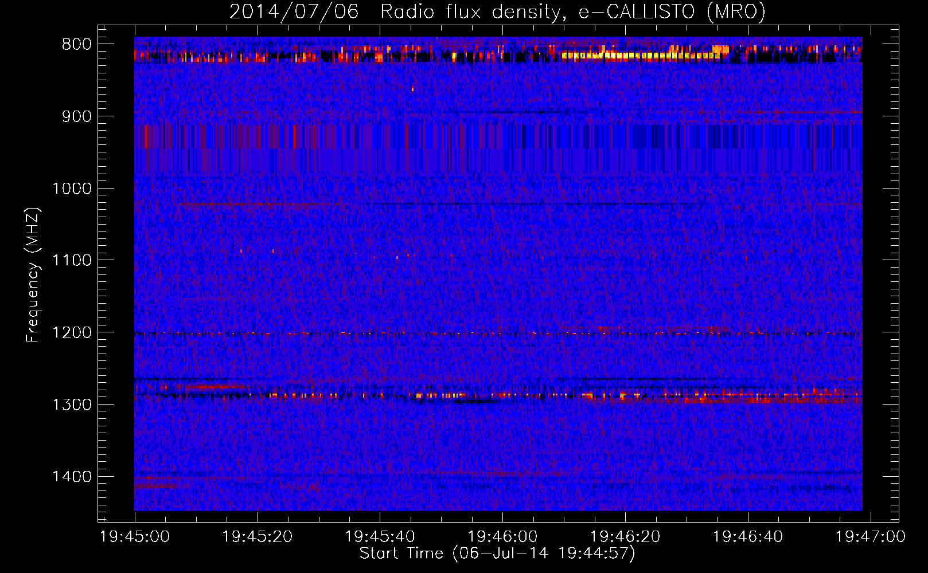Click the 1300 frequency tick label
The height and width of the screenshot is (573, 928).
click(x=72, y=405)
